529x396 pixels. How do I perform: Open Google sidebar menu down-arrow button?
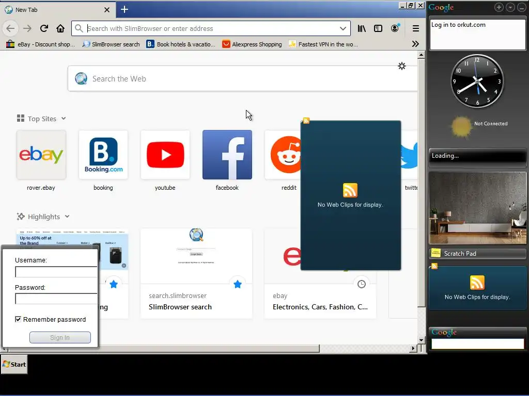510,7
